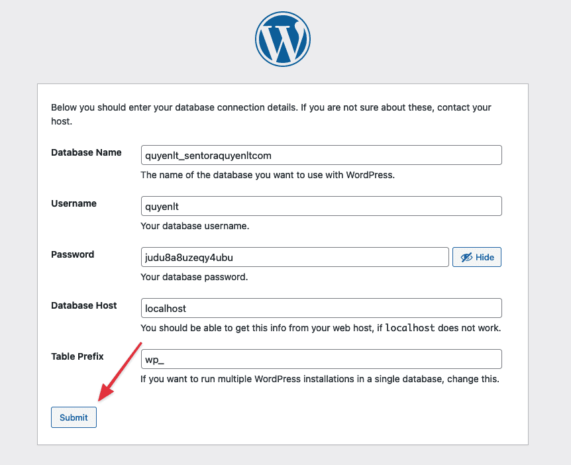Click the WordPress logo at the top

click(x=282, y=38)
